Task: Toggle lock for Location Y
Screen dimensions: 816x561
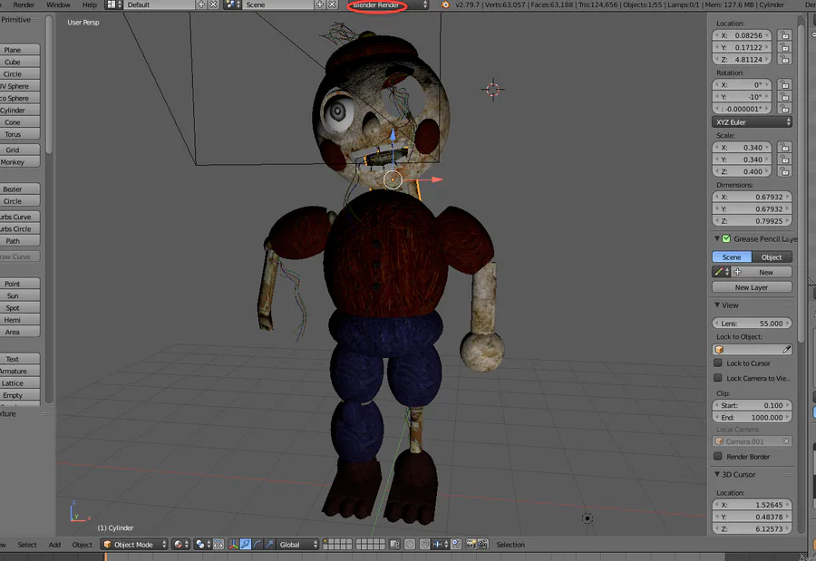Action: [x=784, y=47]
